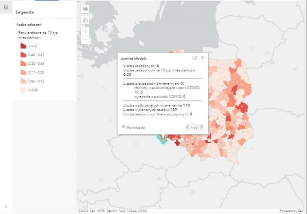This screenshot has width=307, height=214.
Task: Expand the side panel with double chevron
Action: tap(6, 206)
